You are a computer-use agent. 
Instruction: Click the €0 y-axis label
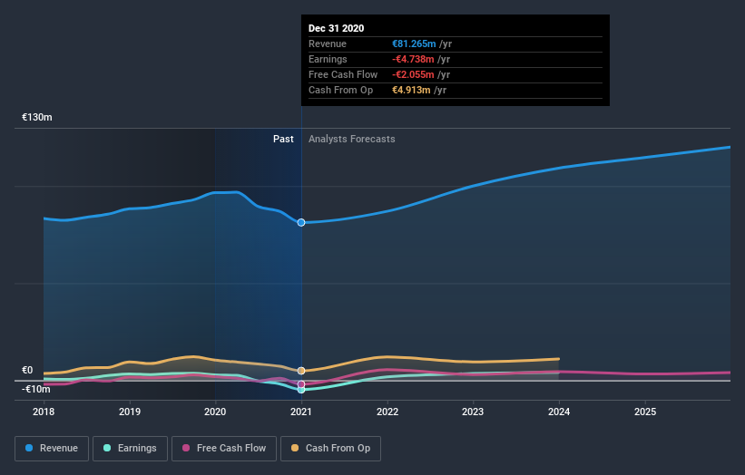tap(27, 370)
